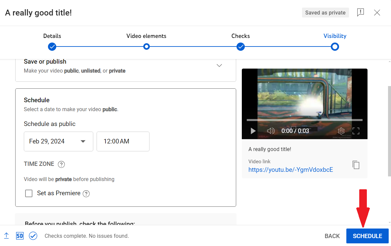The height and width of the screenshot is (246, 391).
Task: Open the preview player settings gear
Action: (341, 131)
